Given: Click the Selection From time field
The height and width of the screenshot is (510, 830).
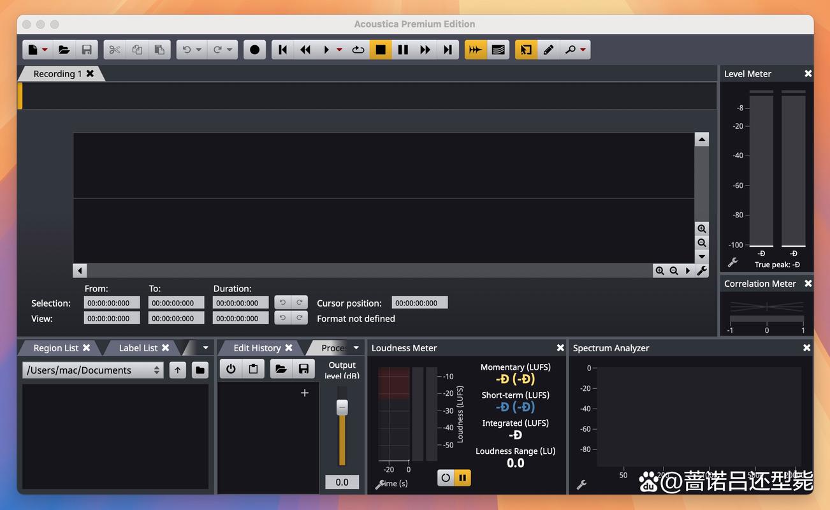Looking at the screenshot, I should coord(112,303).
